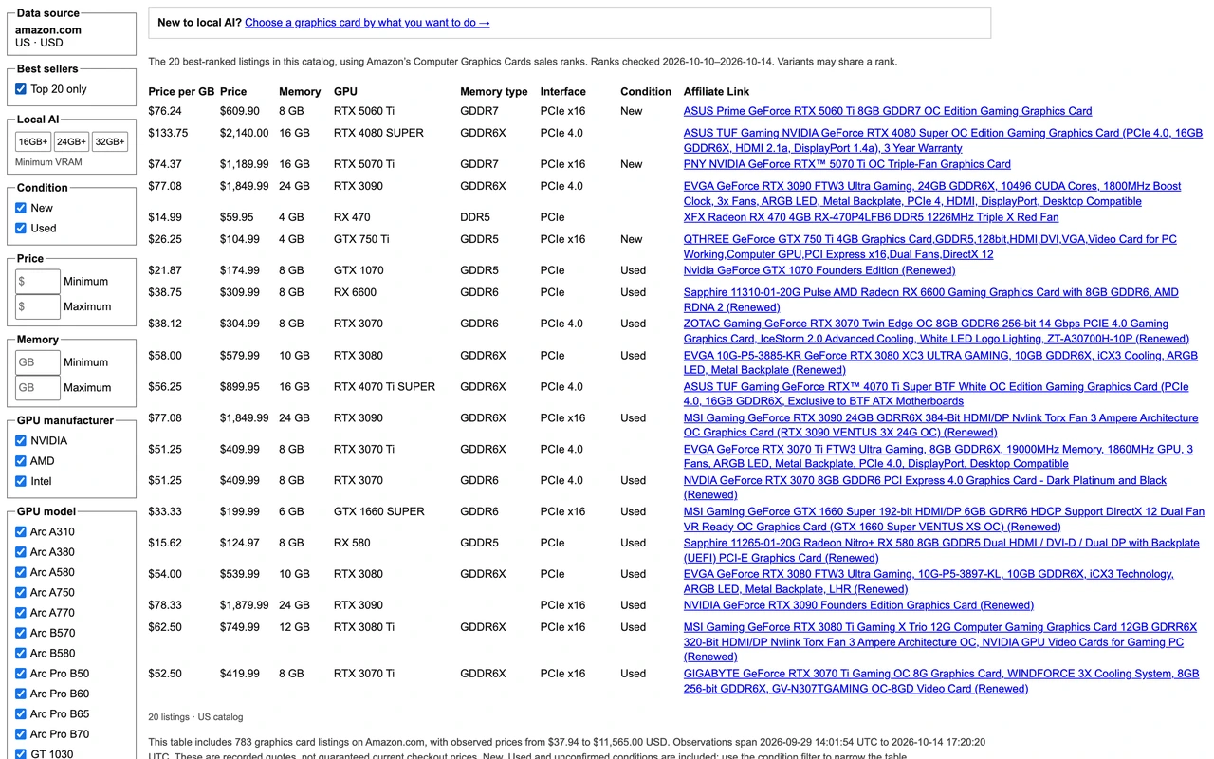Screen dimensions: 1214x759
Task: Uncheck the Intel manufacturer checkbox
Action: [21, 481]
